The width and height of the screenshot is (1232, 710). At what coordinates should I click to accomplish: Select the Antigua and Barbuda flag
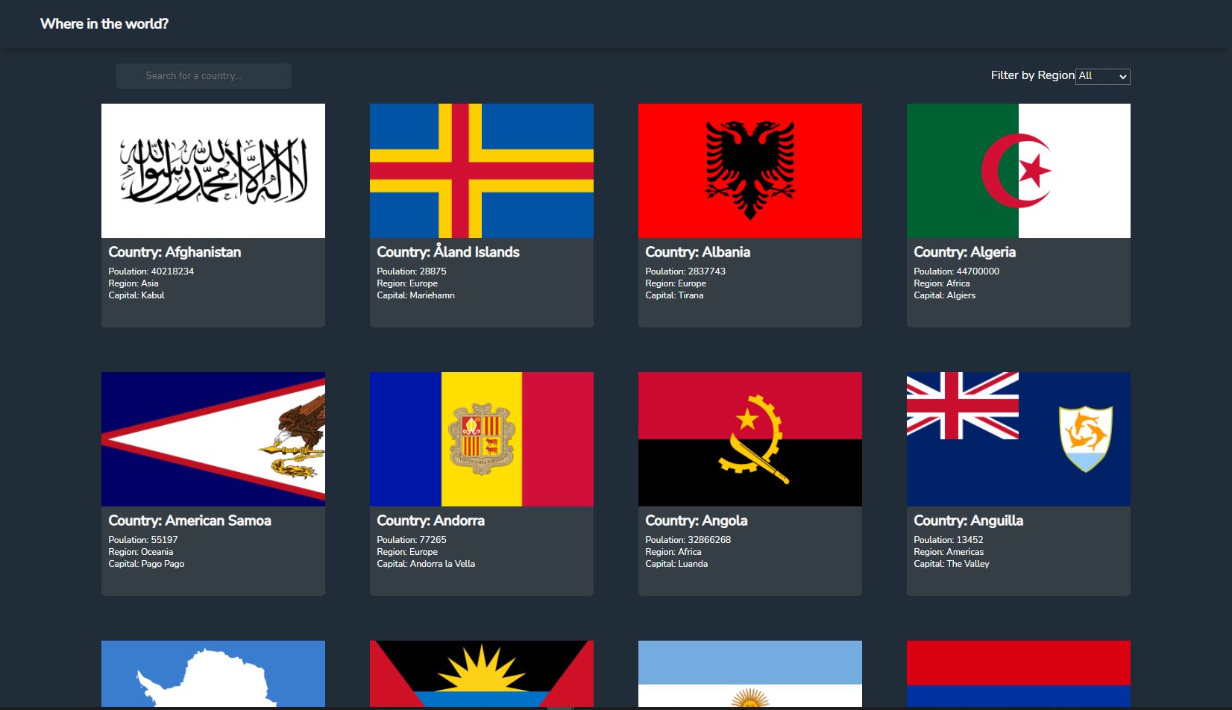pos(482,674)
